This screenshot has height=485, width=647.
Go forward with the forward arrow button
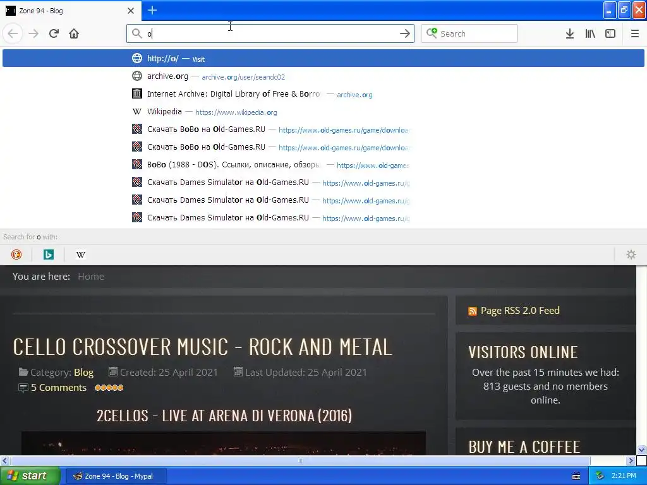pos(33,33)
